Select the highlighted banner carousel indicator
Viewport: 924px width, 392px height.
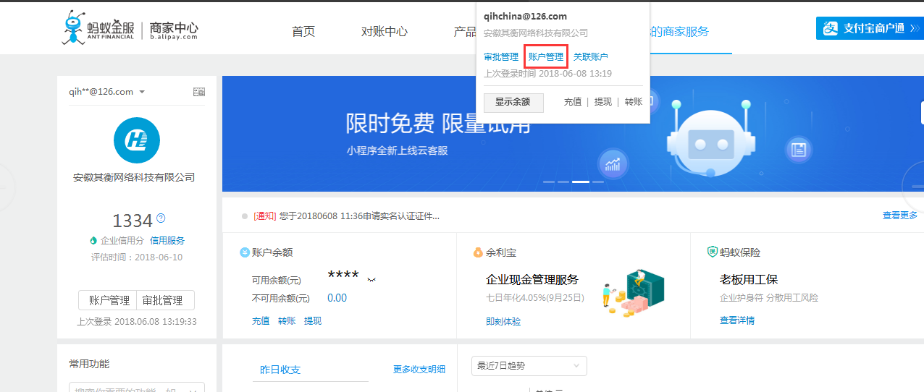coord(581,182)
